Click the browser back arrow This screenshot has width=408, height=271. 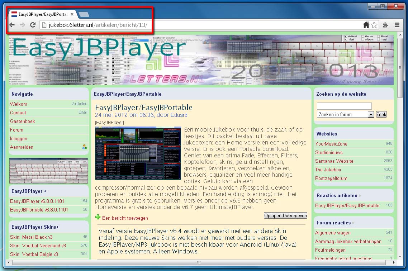(12, 25)
